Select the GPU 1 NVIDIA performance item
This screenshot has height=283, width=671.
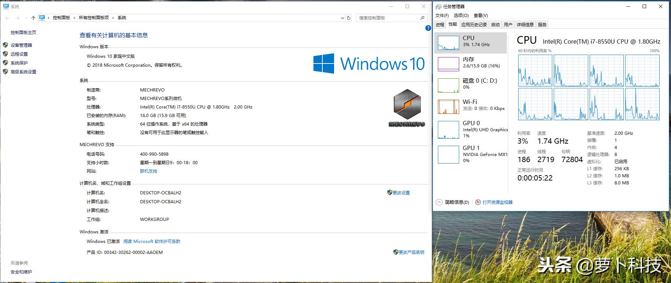pyautogui.click(x=470, y=154)
